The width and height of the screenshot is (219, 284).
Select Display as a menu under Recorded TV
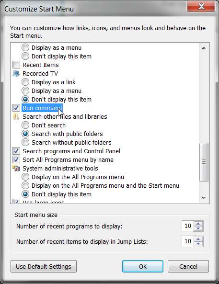25,91
